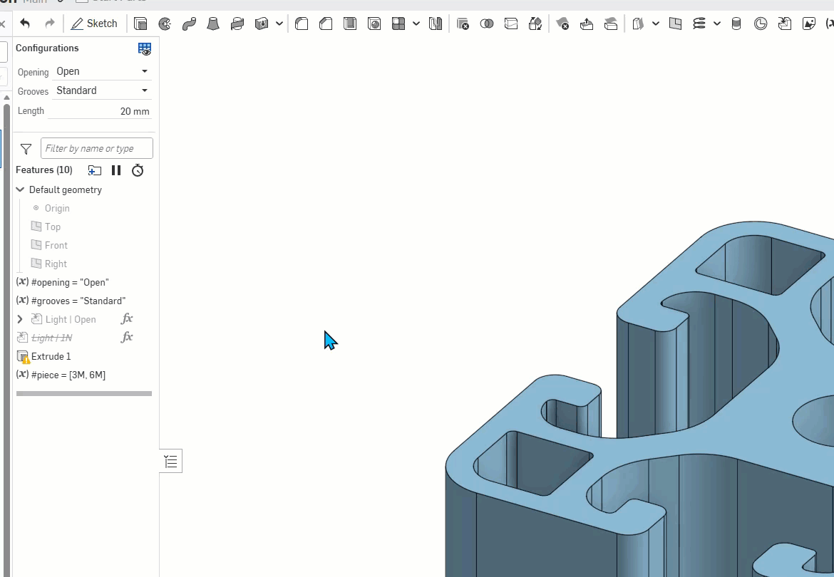Toggle pause regeneration in Features header
Image resolution: width=834 pixels, height=577 pixels.
click(x=116, y=170)
